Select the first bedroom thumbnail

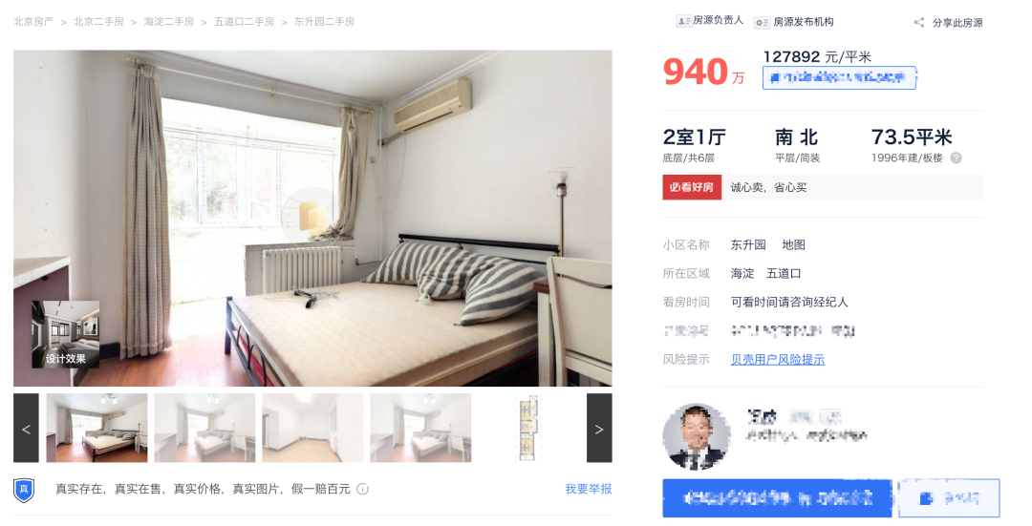(x=97, y=428)
